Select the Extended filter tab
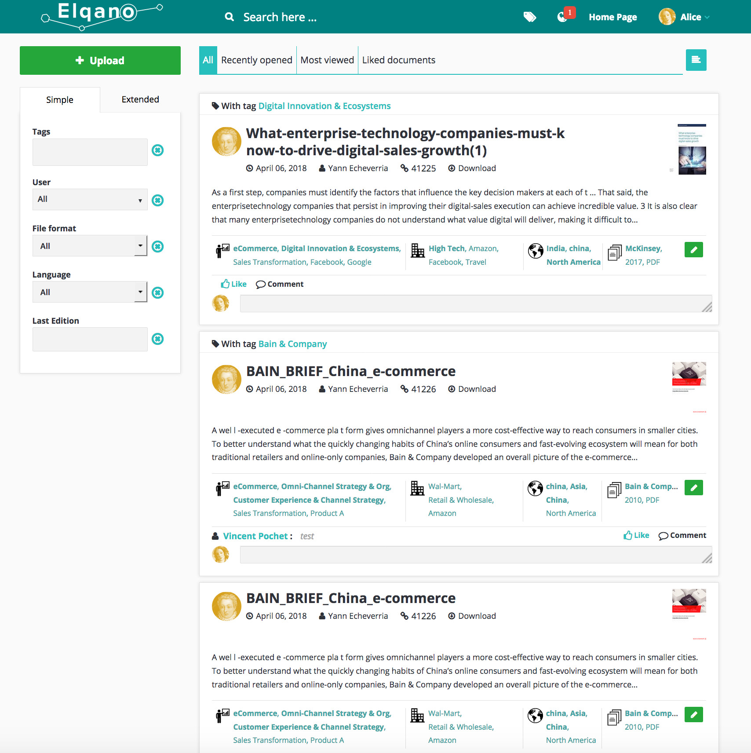Screen dimensions: 751x753 point(140,99)
